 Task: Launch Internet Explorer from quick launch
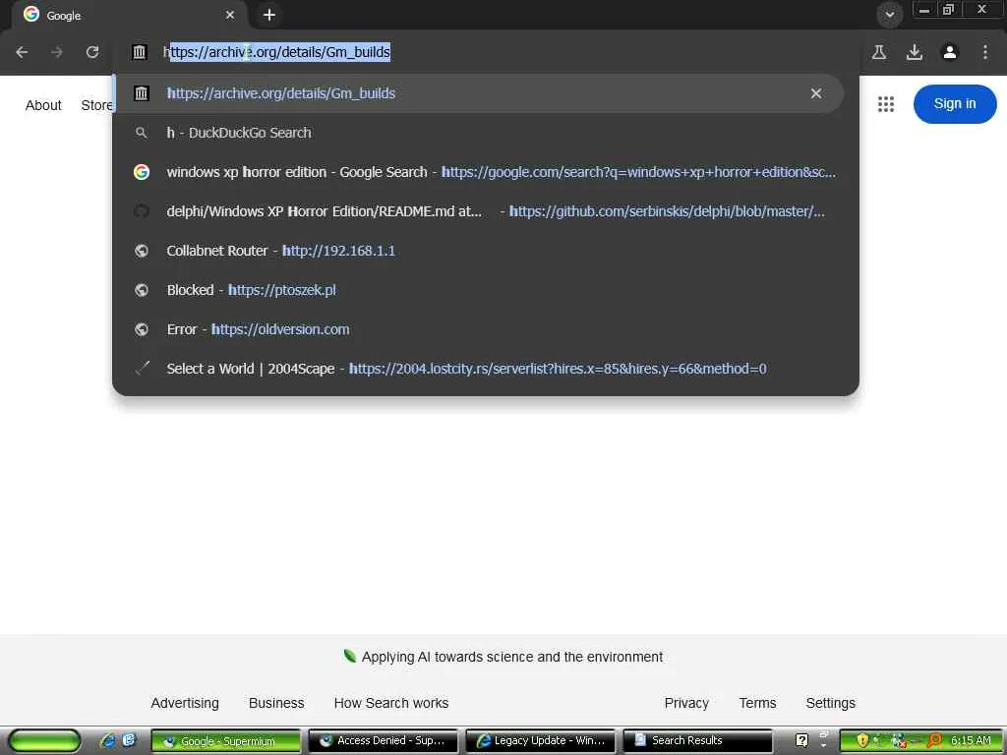108,740
